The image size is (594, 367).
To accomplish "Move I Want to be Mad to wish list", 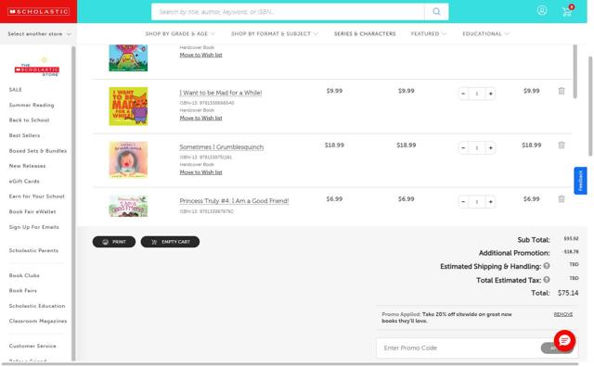I will (200, 118).
